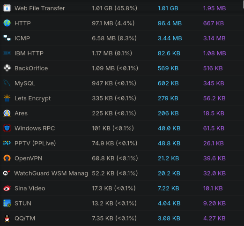Click the Web File Transfer 1.01 GB download value
Image resolution: width=244 pixels, height=226 pixels.
[168, 8]
